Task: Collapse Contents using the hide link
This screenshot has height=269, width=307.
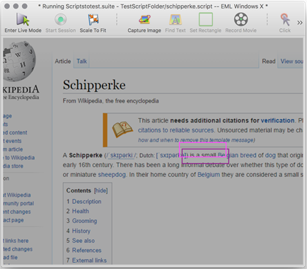Action: pyautogui.click(x=101, y=190)
